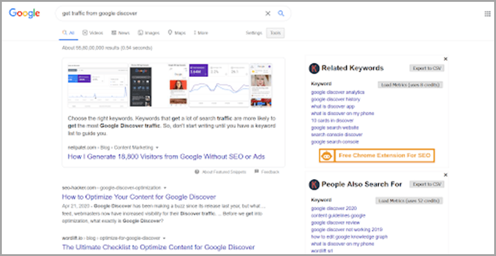The image size is (496, 256).
Task: Close the Related Keywords panel
Action: (x=446, y=59)
